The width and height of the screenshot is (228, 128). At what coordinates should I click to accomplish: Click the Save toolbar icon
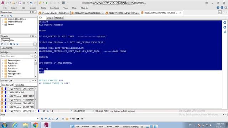20,3
